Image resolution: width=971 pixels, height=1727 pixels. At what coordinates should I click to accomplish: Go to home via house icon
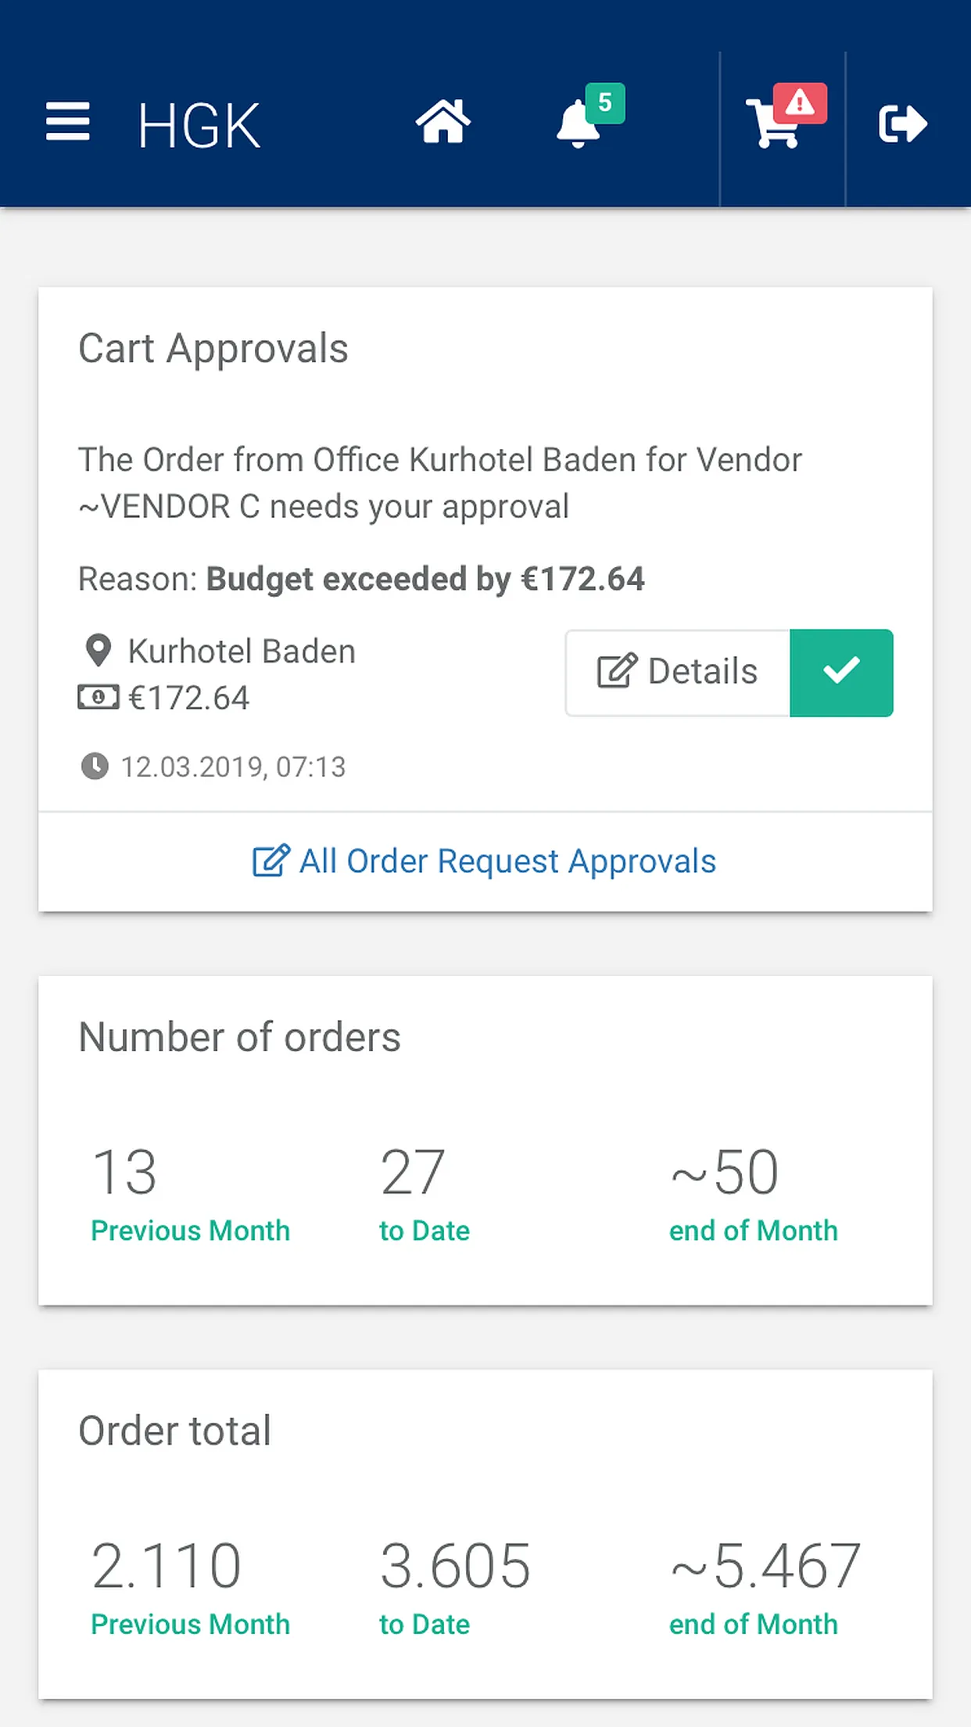[x=443, y=122]
